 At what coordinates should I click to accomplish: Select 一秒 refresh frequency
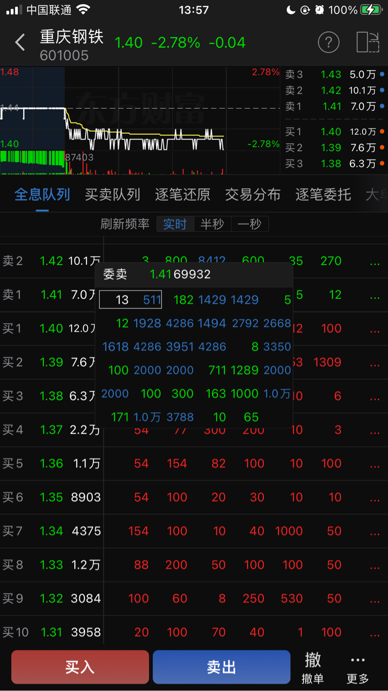click(x=250, y=224)
